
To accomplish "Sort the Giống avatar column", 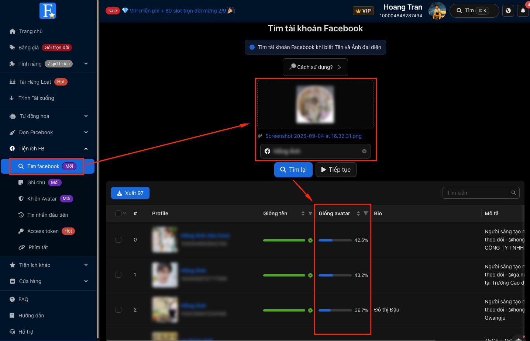I will pyautogui.click(x=358, y=213).
